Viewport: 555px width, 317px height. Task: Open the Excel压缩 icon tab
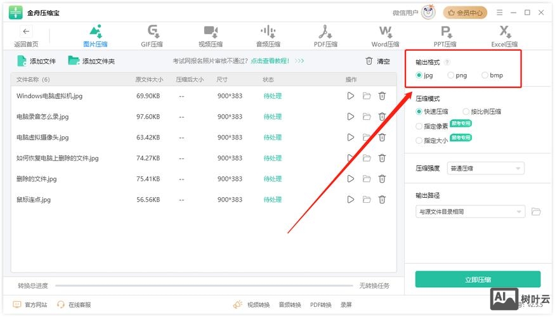[x=504, y=36]
